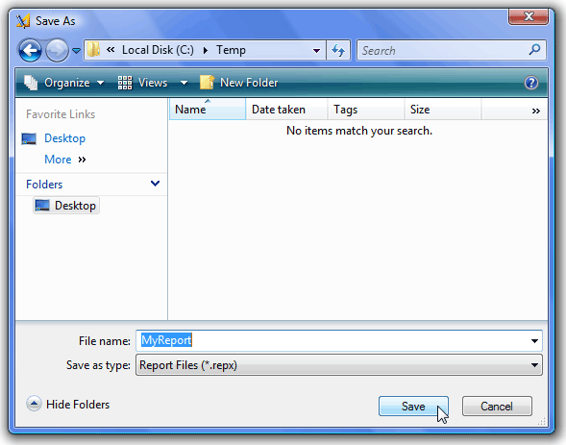This screenshot has width=566, height=445.
Task: Click into the File name field
Action: 339,340
